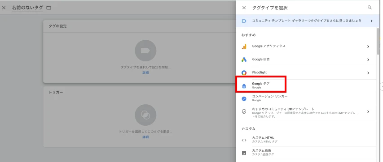Click the コンバージョン リンカー icon

[244, 98]
